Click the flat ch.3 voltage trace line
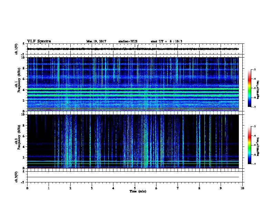This screenshot has height=211, width=273. tap(133, 177)
